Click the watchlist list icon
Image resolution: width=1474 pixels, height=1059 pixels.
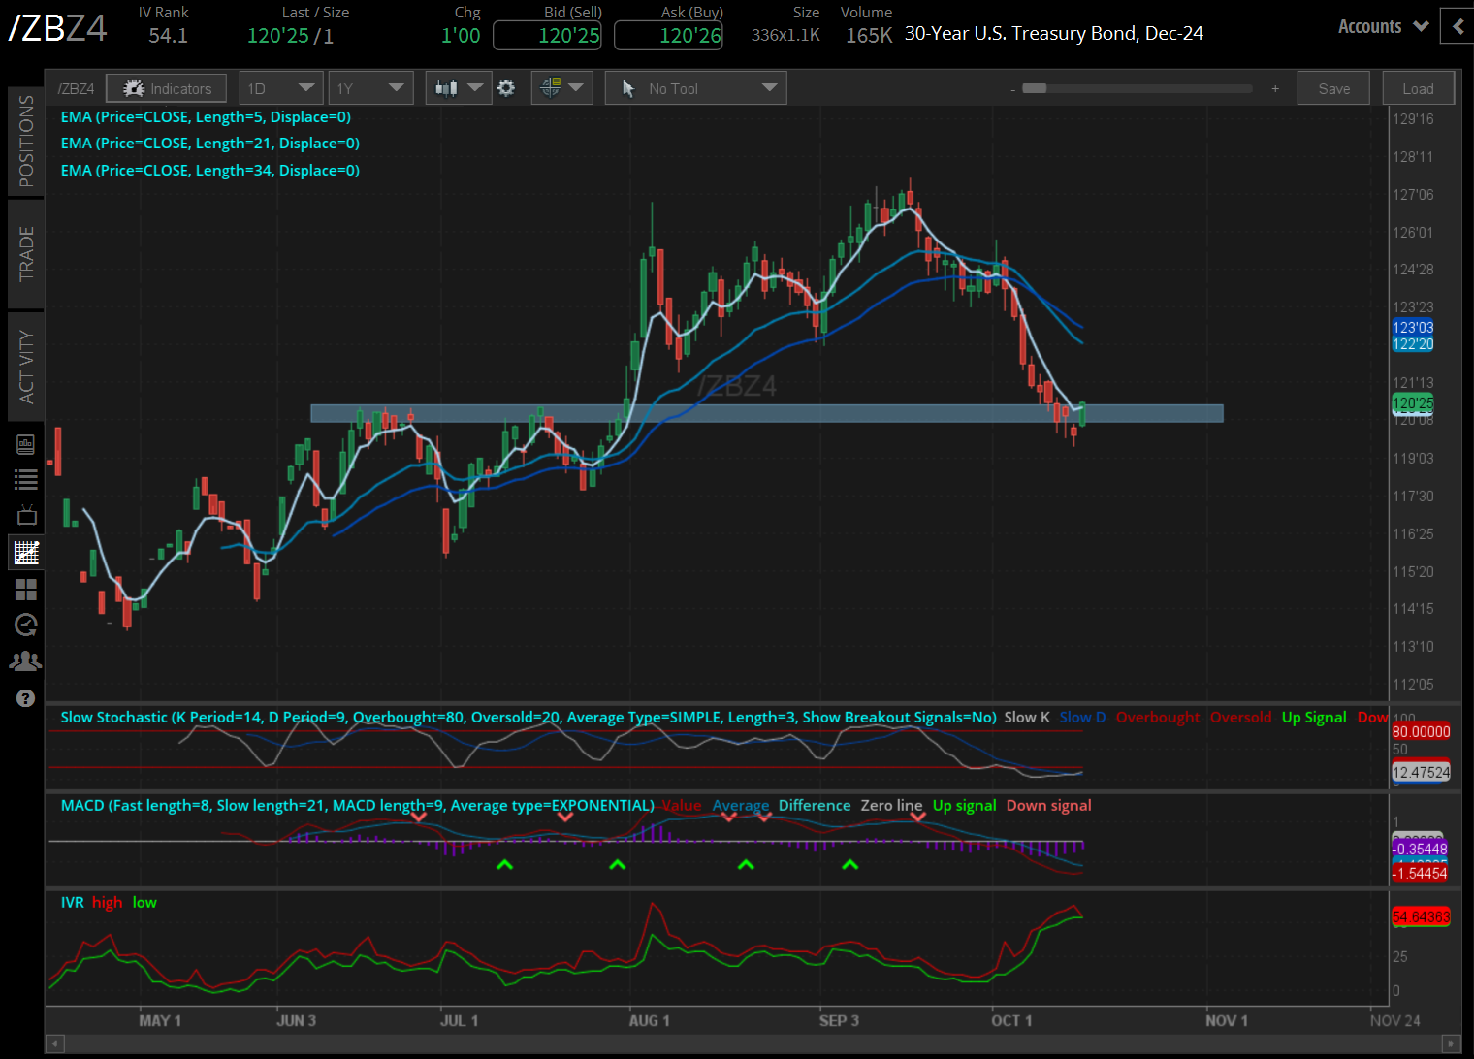(26, 478)
